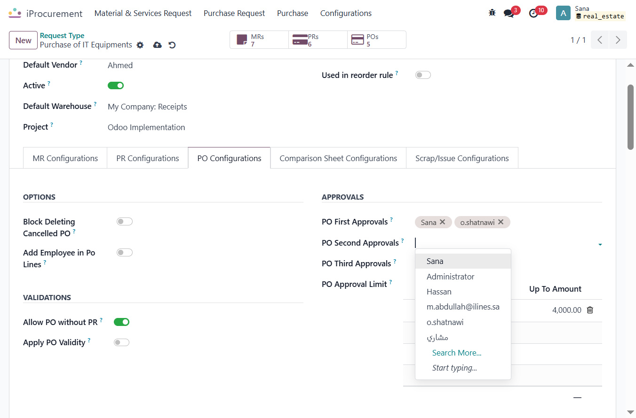Toggle Add Employee in Po Lines

click(125, 253)
